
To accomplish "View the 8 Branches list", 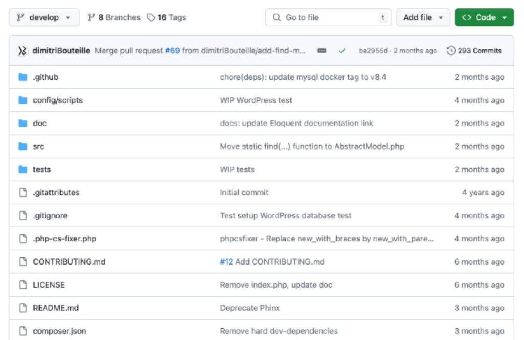I will [x=114, y=17].
